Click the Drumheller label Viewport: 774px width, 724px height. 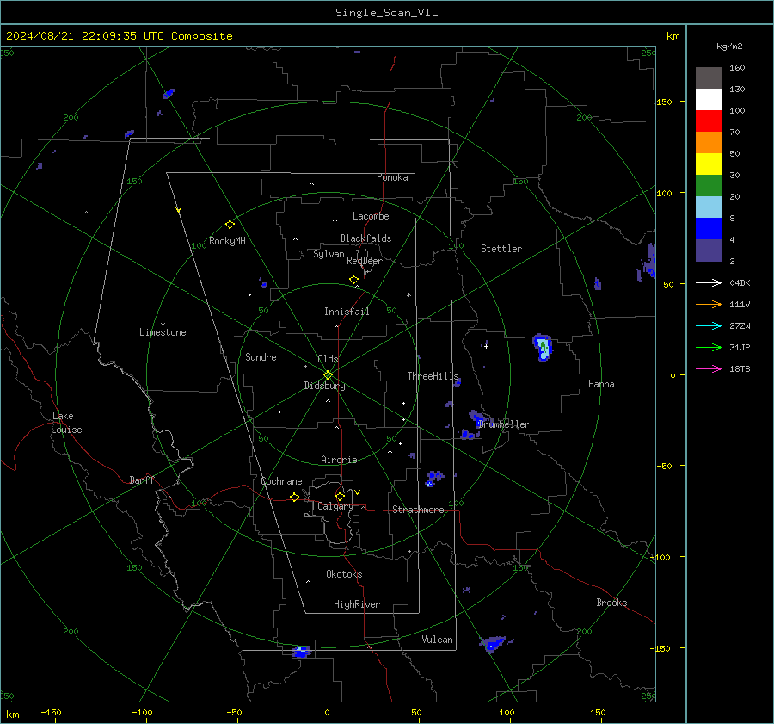[504, 424]
